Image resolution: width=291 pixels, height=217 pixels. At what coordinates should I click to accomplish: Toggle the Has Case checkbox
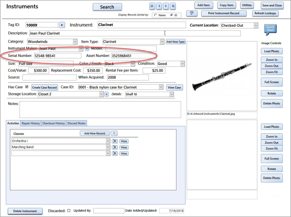tap(27, 87)
